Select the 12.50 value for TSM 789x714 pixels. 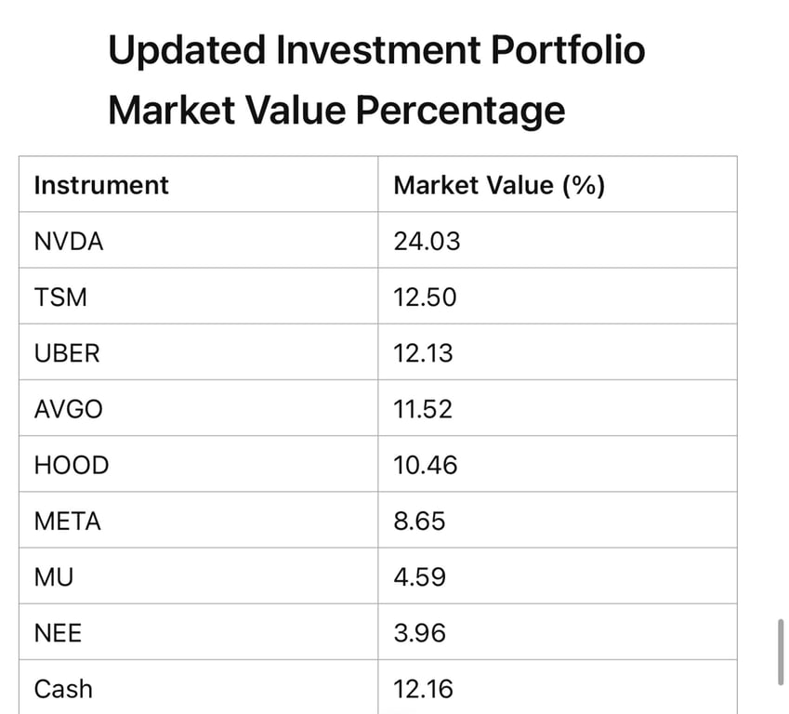425,297
